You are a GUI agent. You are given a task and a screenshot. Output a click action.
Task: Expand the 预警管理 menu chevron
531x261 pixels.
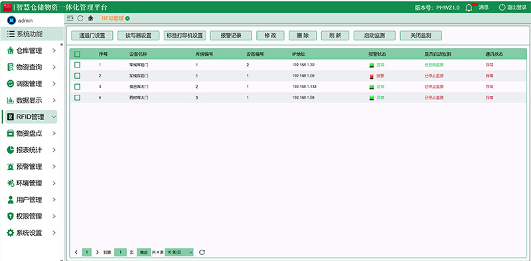pyautogui.click(x=54, y=167)
